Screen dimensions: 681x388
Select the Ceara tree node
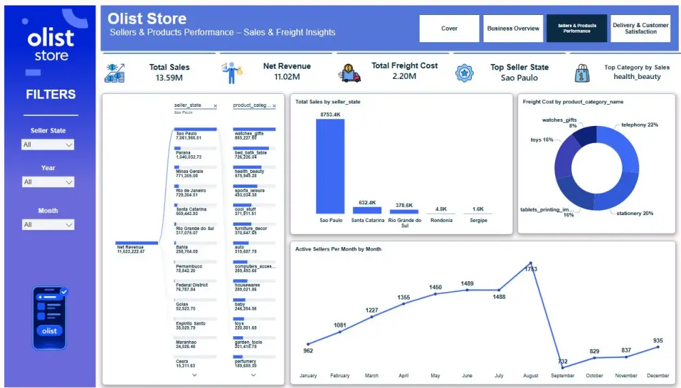(195, 361)
